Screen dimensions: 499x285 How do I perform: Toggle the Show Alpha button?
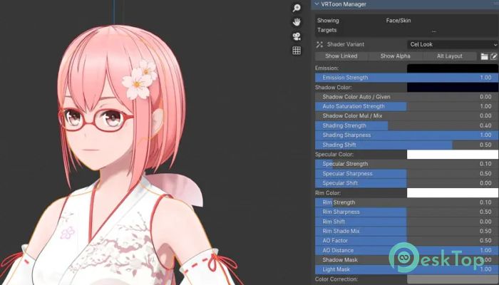395,56
